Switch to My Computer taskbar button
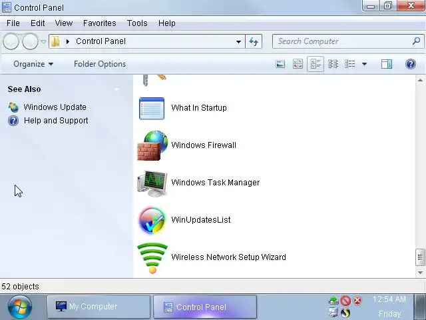The height and width of the screenshot is (320, 426). pos(99,307)
